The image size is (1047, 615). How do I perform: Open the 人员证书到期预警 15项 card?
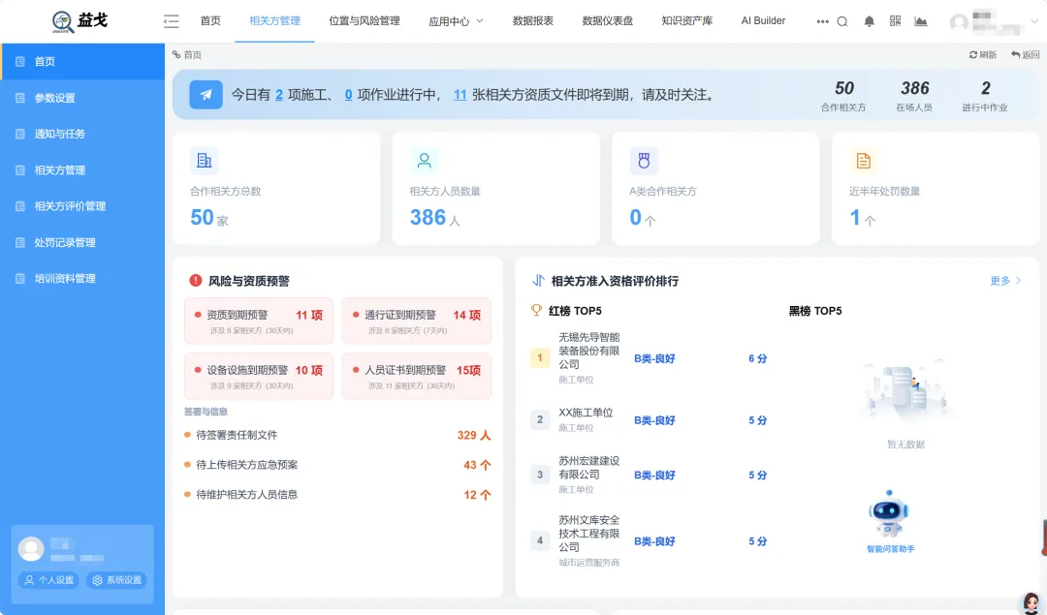tap(417, 376)
